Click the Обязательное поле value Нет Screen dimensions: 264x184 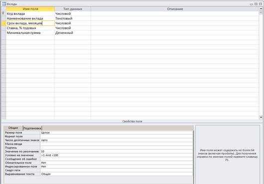click(x=116, y=163)
